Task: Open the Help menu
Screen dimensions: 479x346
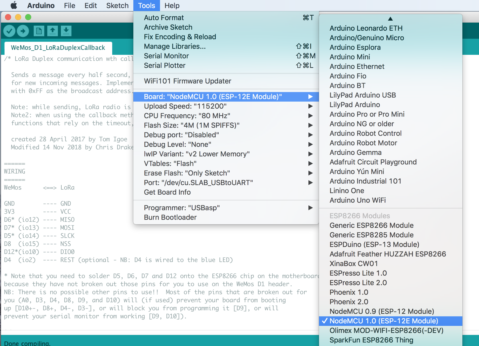Action: point(172,6)
